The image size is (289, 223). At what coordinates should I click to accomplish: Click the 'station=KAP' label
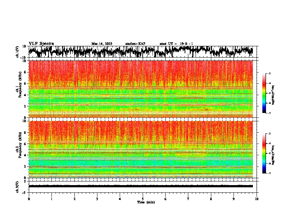pyautogui.click(x=135, y=44)
